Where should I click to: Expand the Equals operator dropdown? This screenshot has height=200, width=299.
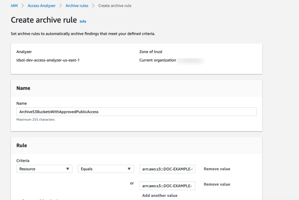[106, 169]
